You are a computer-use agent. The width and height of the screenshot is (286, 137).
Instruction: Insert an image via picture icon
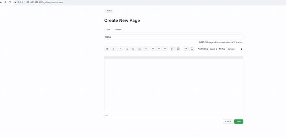(178, 49)
